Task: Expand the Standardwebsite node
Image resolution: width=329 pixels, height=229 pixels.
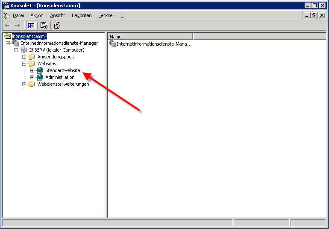Action: tap(32, 70)
